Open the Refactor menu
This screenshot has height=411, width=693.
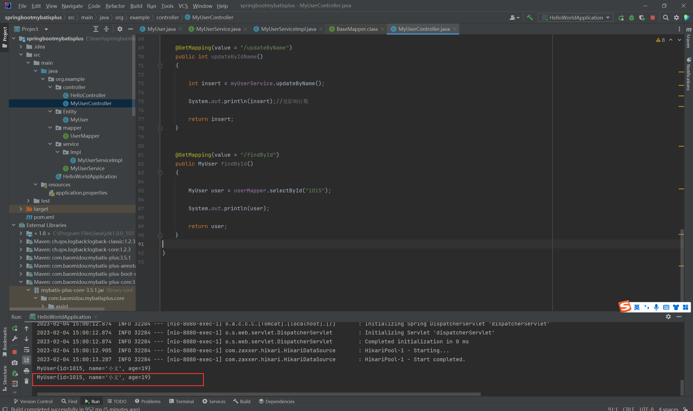tap(115, 6)
